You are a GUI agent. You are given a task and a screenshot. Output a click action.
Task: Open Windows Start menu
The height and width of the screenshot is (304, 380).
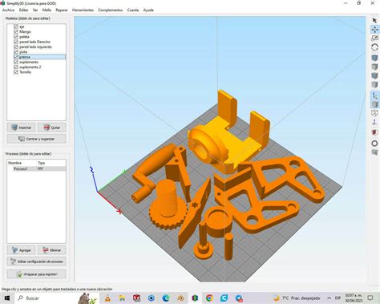(7, 298)
